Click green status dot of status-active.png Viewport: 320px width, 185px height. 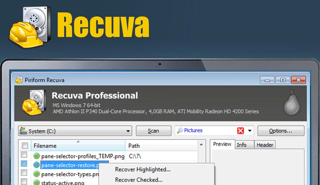coord(36,182)
